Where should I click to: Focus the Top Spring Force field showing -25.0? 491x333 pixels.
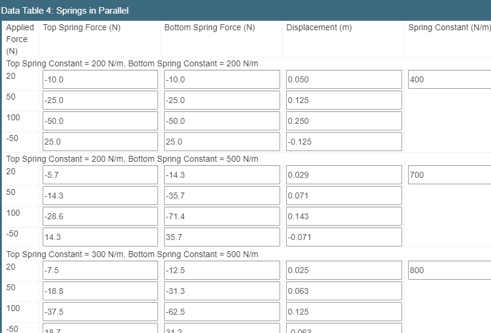[x=100, y=100]
